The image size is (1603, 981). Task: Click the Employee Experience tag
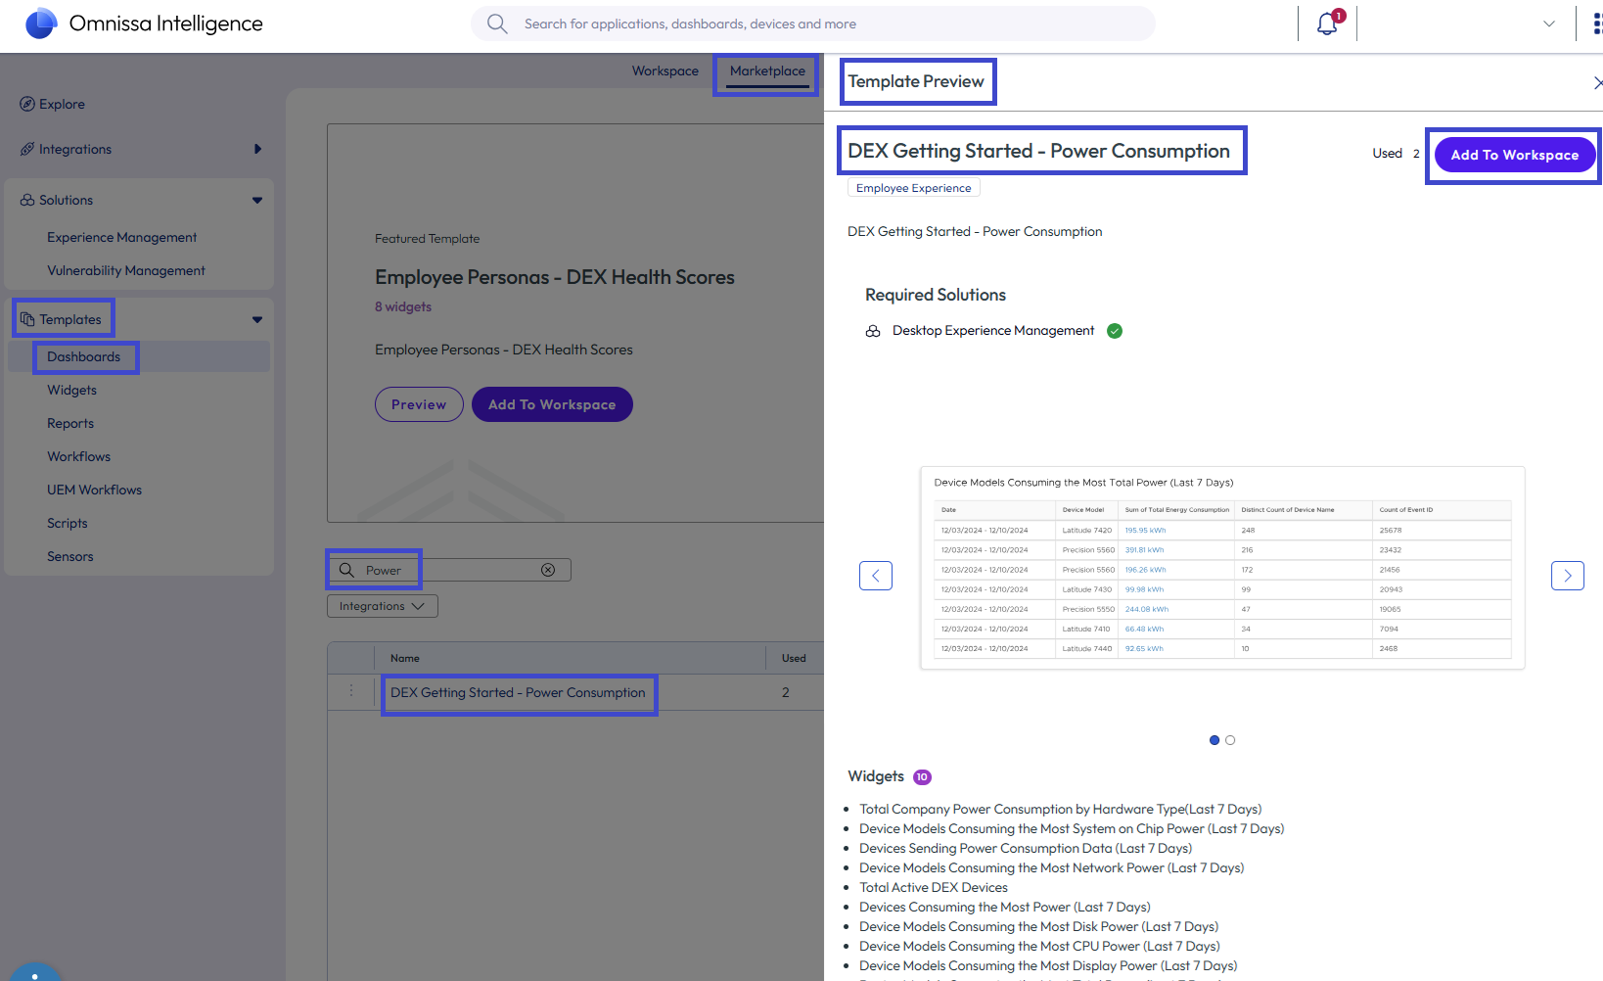pyautogui.click(x=914, y=188)
